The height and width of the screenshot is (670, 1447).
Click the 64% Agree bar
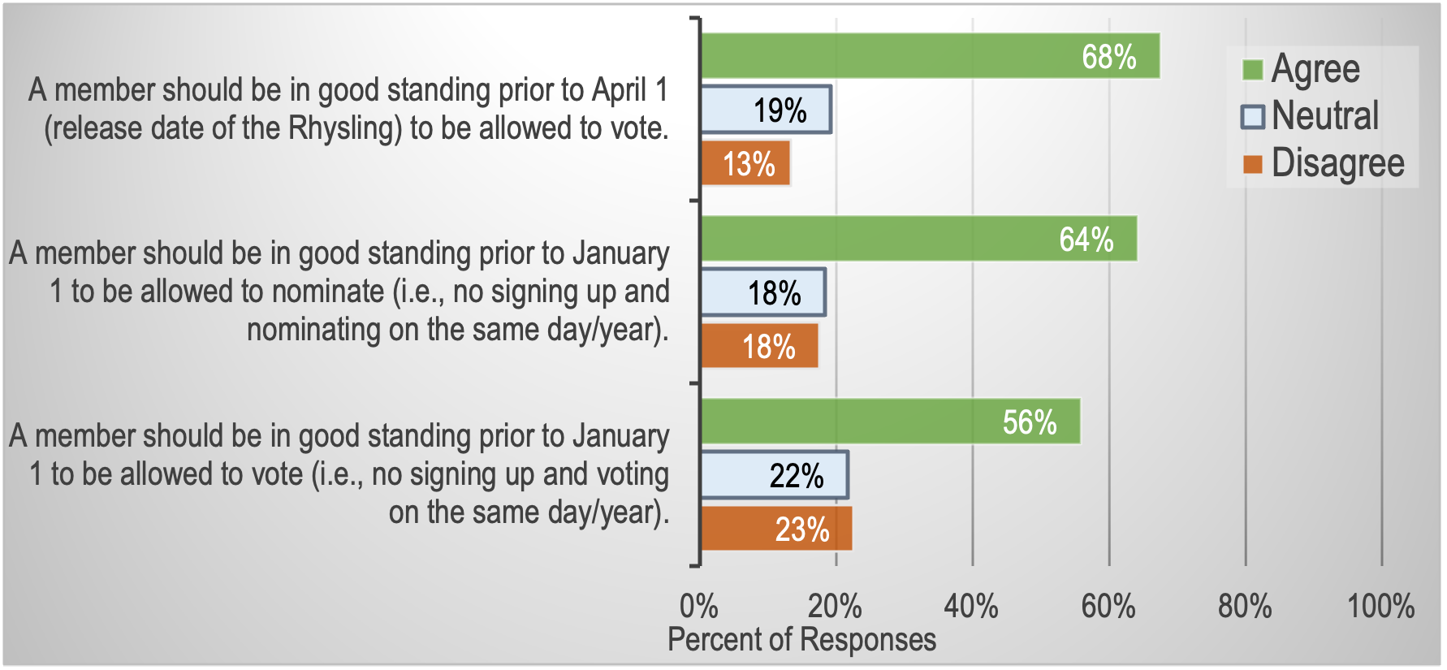coord(918,239)
